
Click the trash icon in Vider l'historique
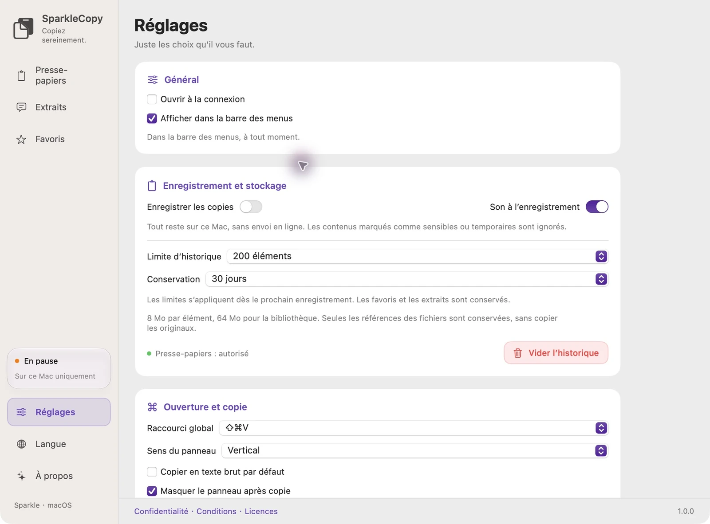click(x=518, y=353)
